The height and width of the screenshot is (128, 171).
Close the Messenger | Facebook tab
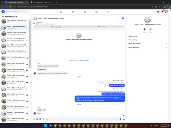pyautogui.click(x=27, y=2)
